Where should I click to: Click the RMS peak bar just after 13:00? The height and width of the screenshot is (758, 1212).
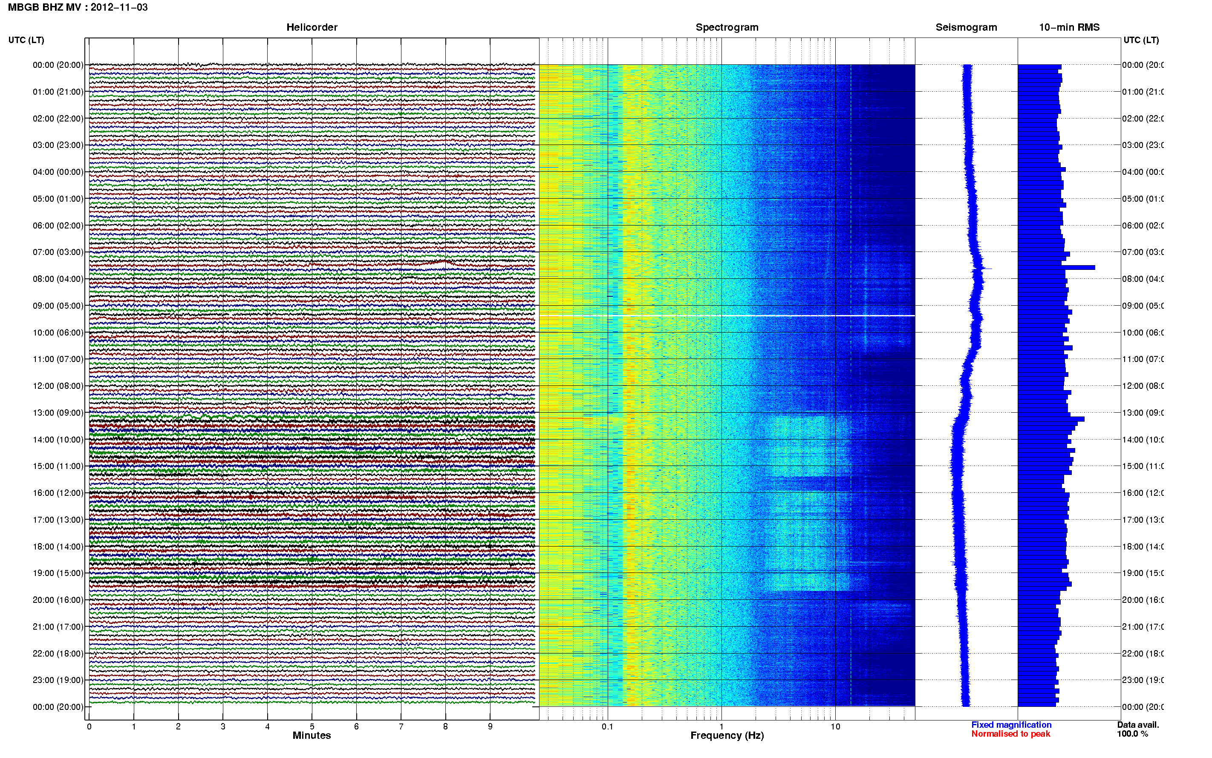[1051, 419]
